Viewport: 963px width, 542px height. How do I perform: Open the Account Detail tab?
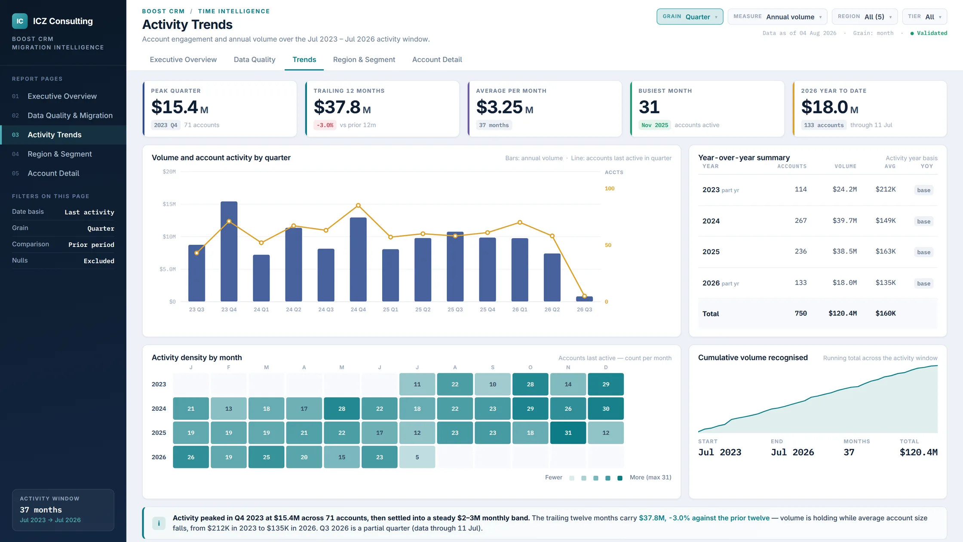point(437,59)
